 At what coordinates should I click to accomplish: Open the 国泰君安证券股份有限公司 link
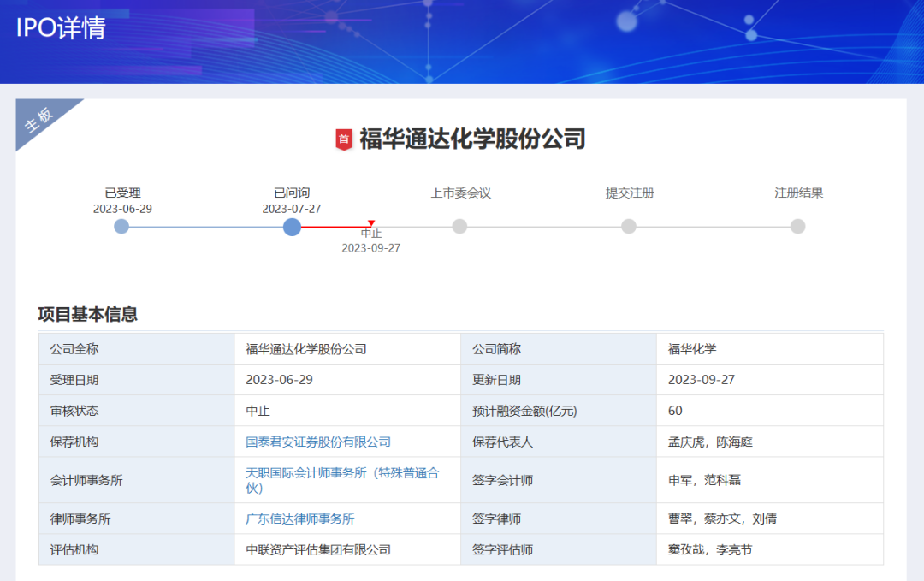[x=318, y=442]
